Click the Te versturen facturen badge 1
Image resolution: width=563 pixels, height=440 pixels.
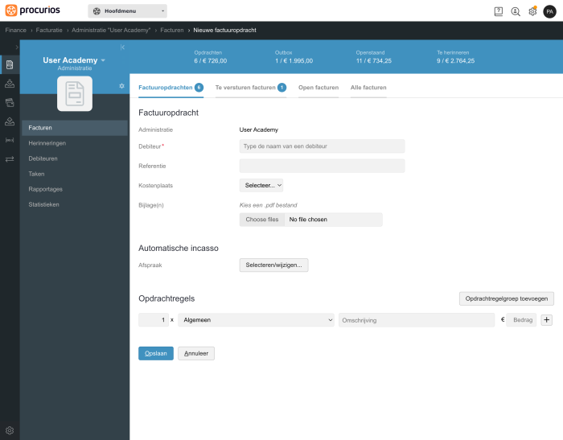tap(281, 88)
